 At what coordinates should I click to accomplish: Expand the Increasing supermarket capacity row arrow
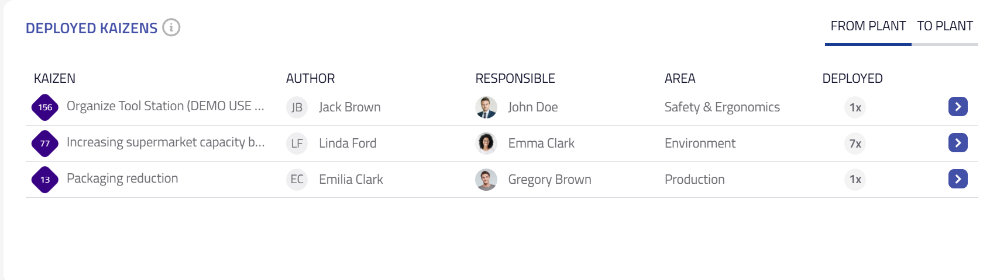[x=958, y=143]
